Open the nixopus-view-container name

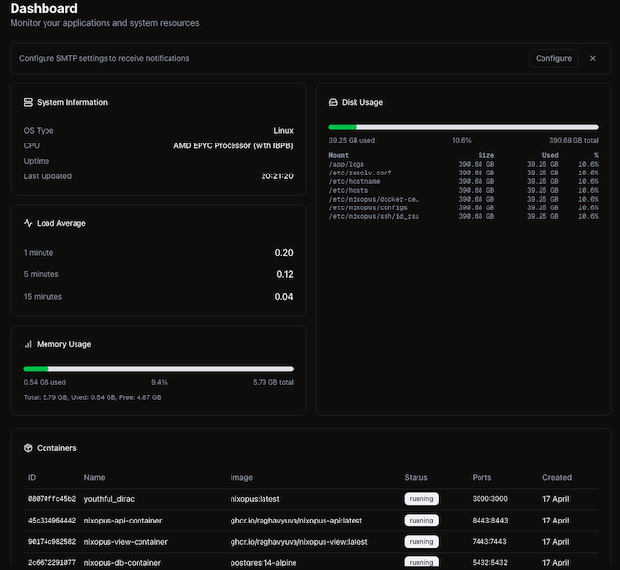(x=125, y=542)
